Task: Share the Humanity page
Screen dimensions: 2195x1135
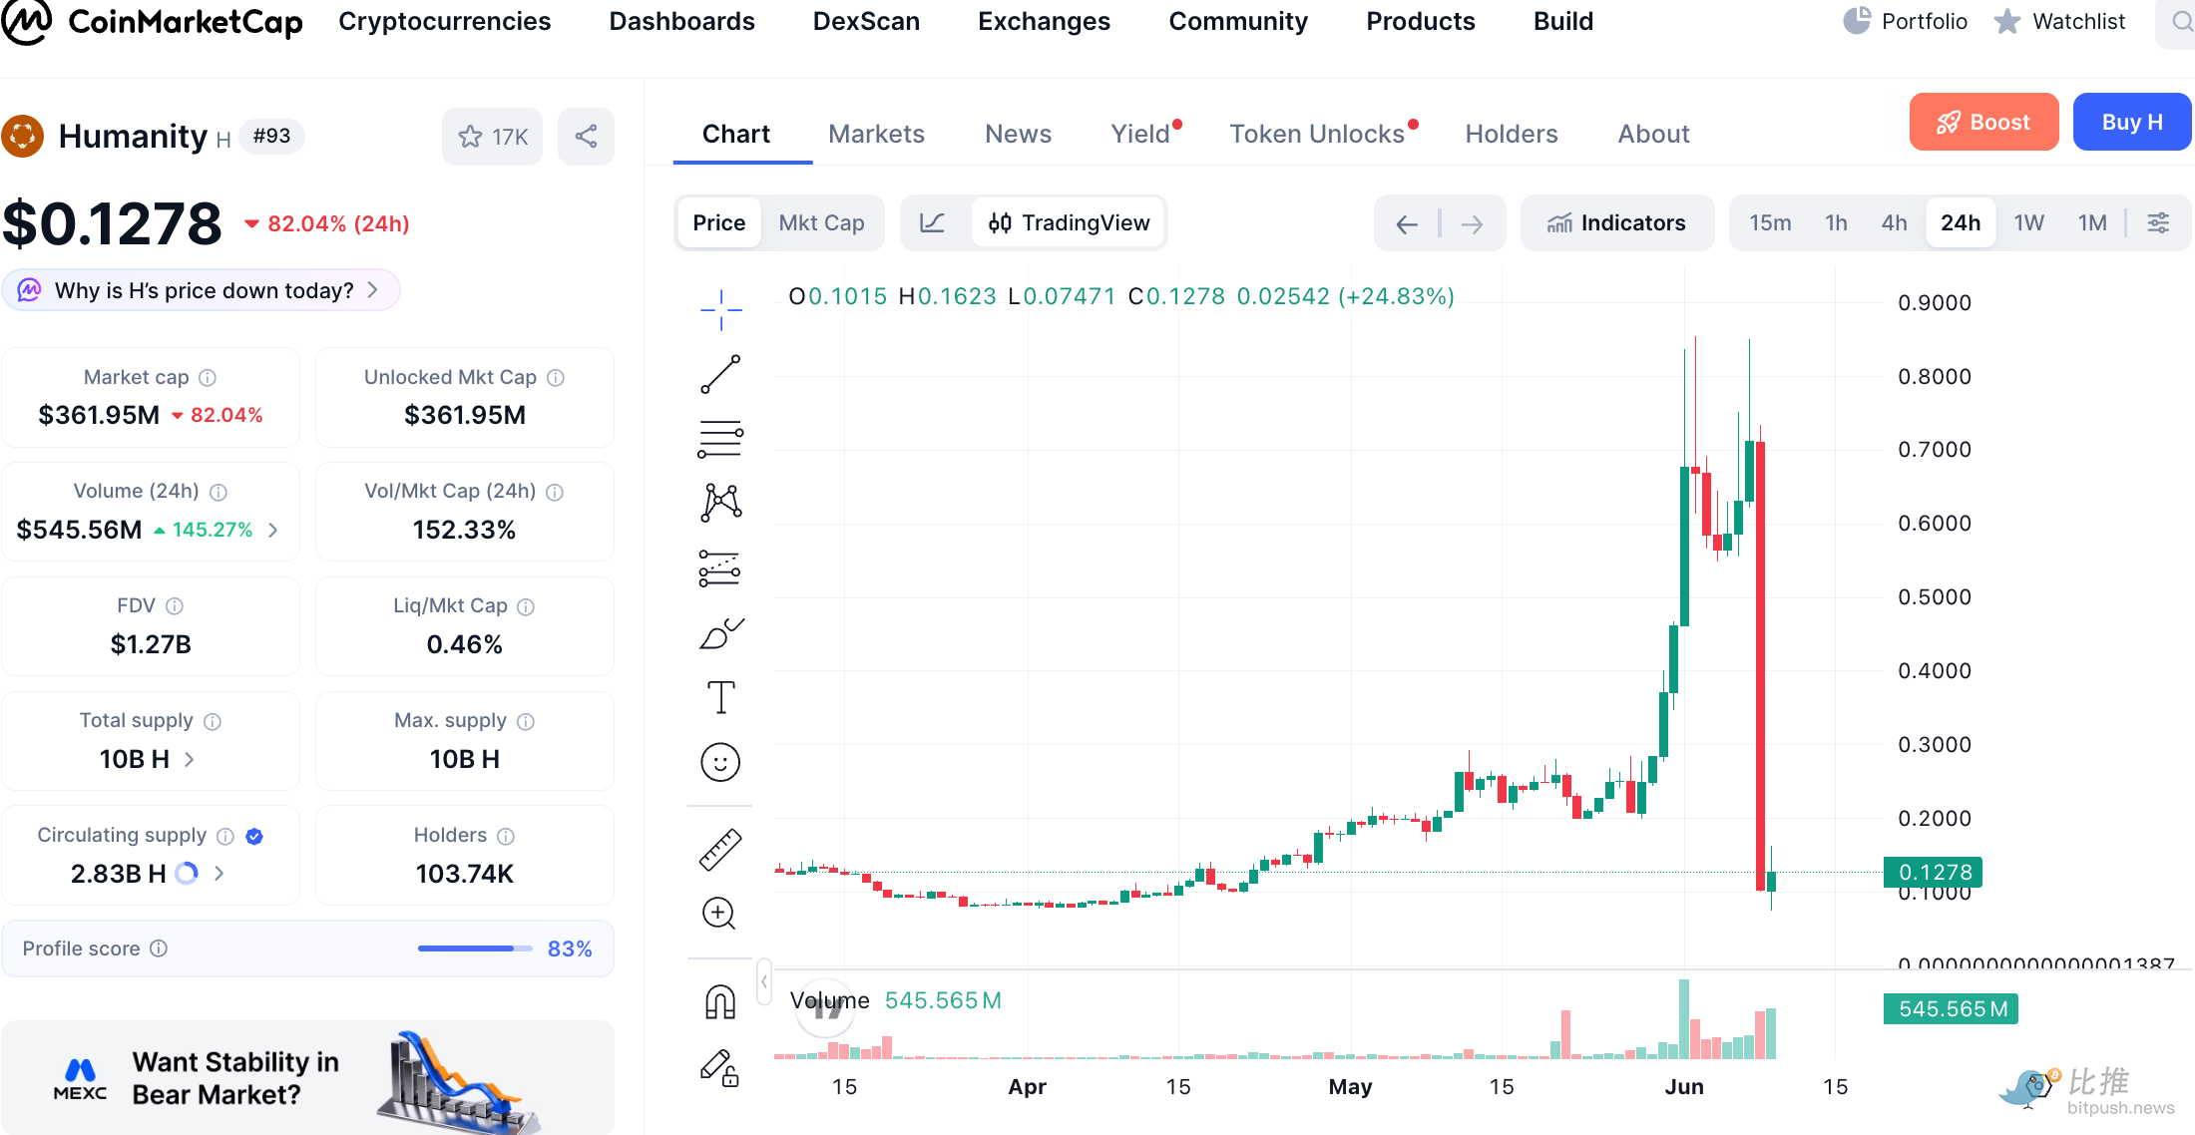Action: [x=586, y=137]
